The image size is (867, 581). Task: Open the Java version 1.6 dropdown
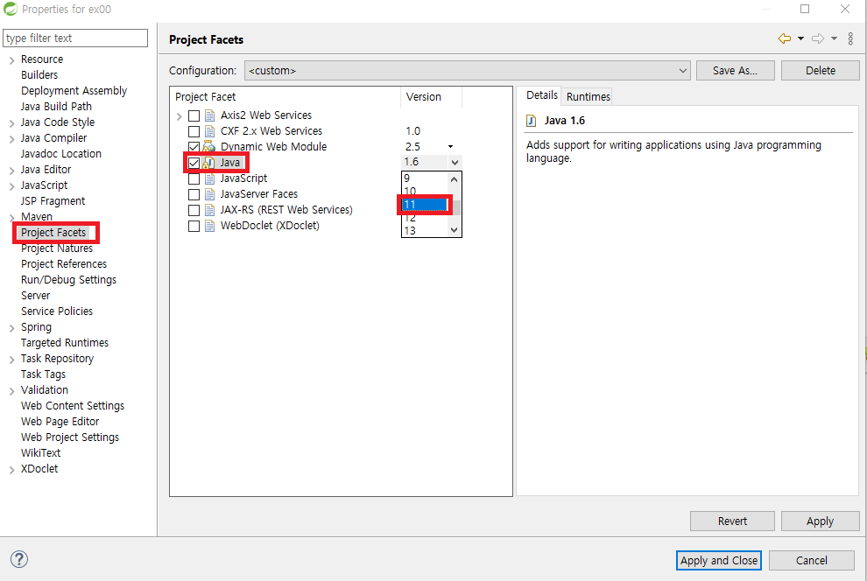(x=455, y=163)
